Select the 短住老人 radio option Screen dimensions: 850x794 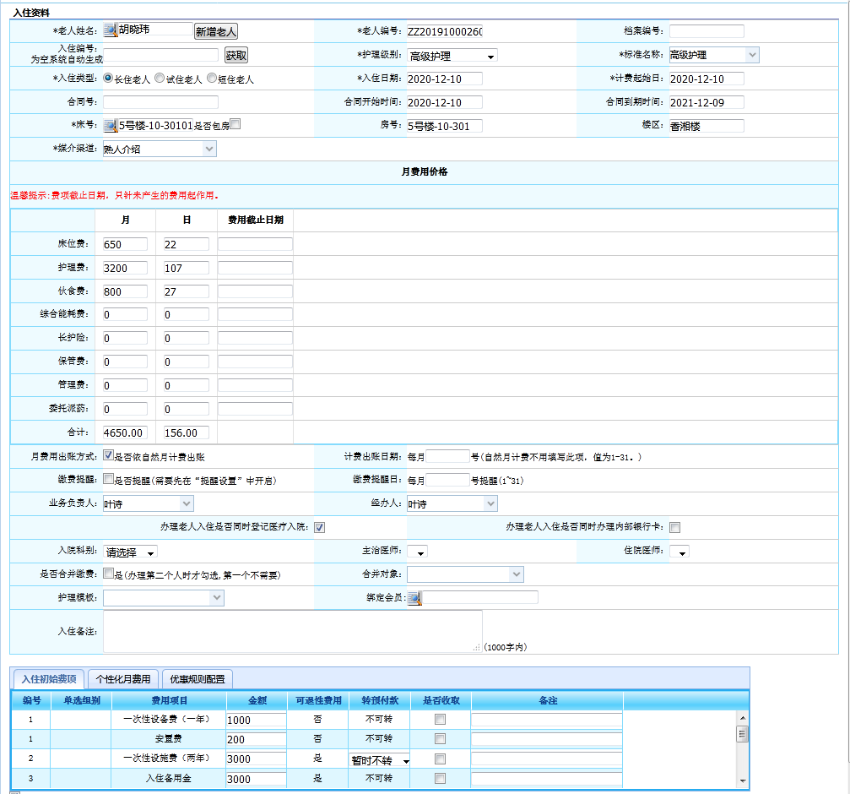[x=212, y=78]
